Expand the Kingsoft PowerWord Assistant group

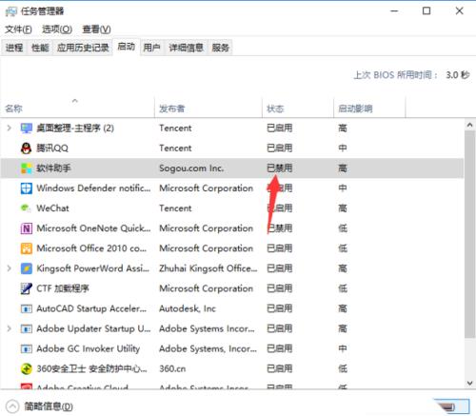click(x=10, y=268)
